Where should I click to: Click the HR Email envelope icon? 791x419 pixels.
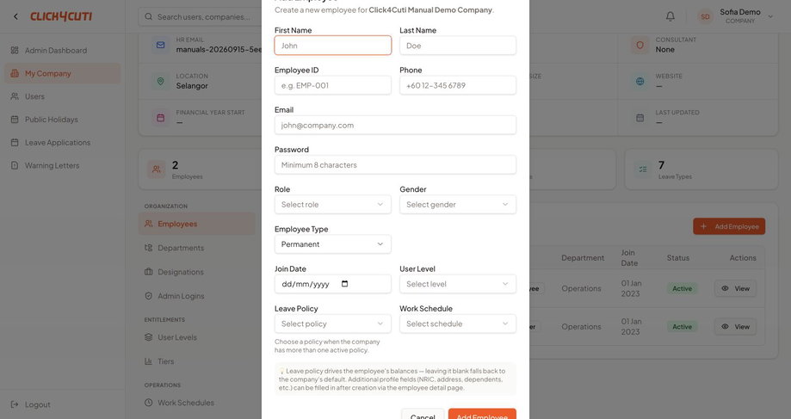click(160, 45)
